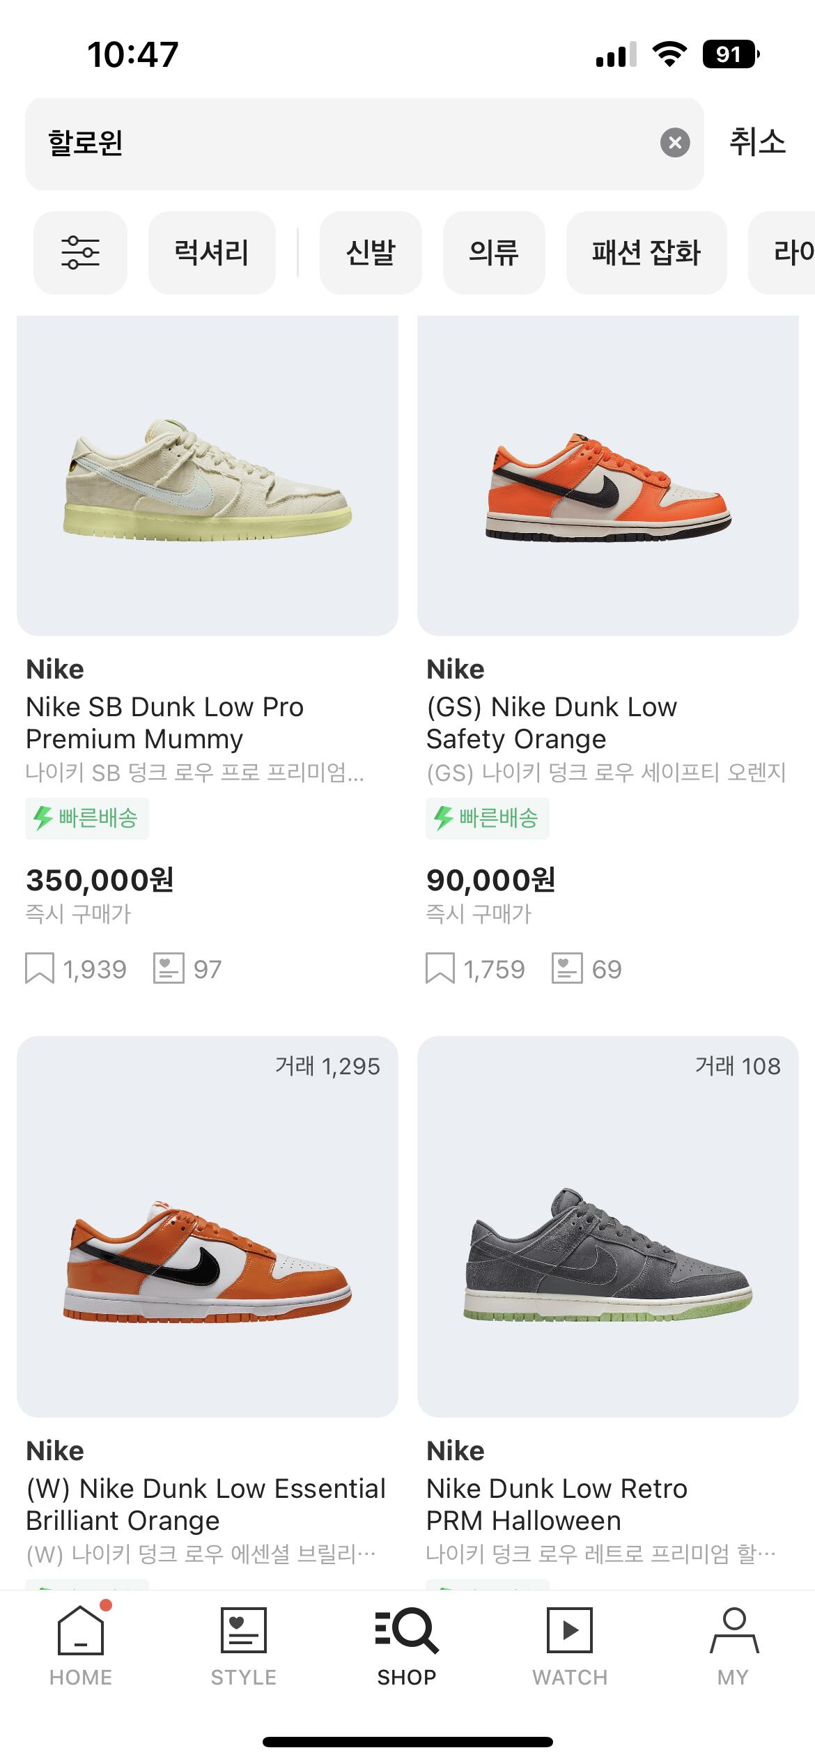Select the 신발 category chip
The height and width of the screenshot is (1764, 815).
(371, 252)
